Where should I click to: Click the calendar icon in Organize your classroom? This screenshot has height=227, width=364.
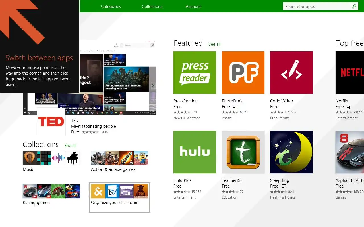pyautogui.click(x=127, y=191)
